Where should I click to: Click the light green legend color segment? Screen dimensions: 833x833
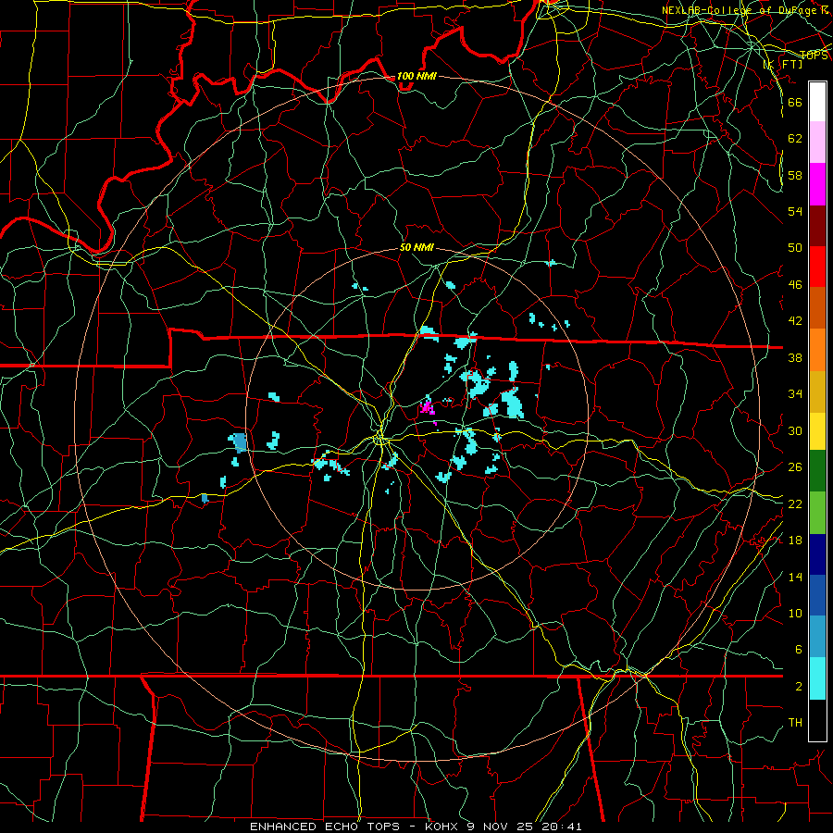coord(817,513)
